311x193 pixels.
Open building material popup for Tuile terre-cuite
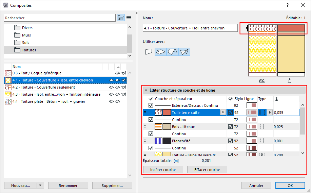[x=223, y=112]
